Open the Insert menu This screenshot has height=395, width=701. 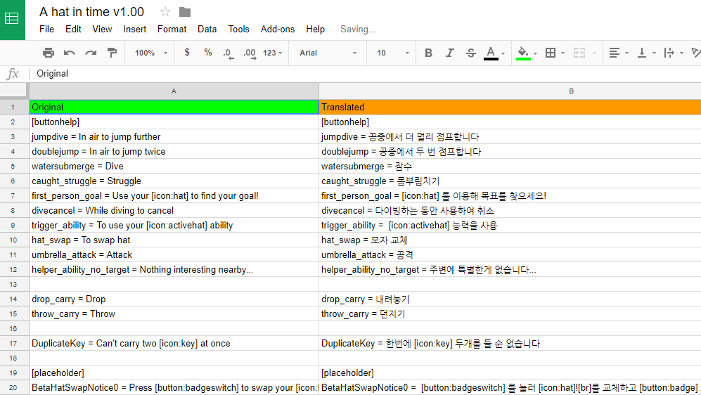pyautogui.click(x=134, y=29)
